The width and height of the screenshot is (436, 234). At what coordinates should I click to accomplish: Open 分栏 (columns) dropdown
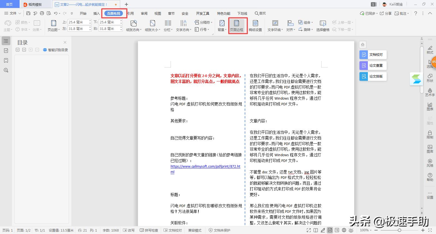pos(168,26)
